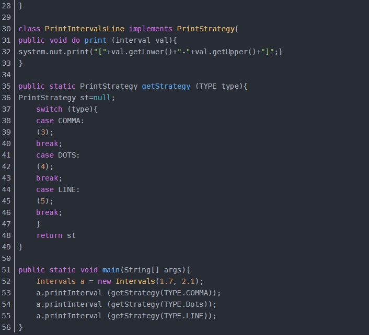Click the return keyword on line 48

(49, 235)
